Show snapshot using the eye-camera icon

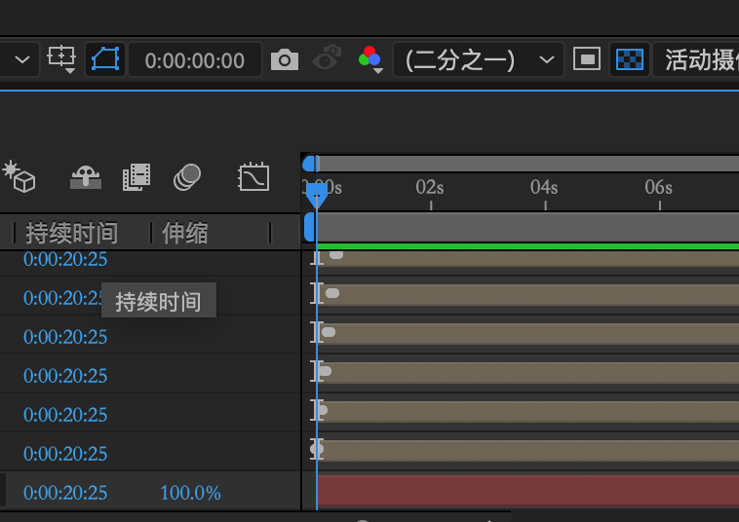point(327,58)
